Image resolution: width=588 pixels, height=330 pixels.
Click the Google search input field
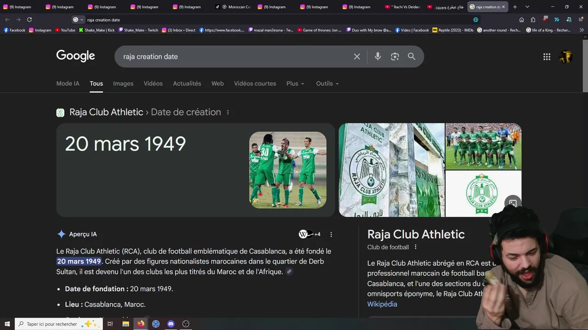(x=234, y=56)
